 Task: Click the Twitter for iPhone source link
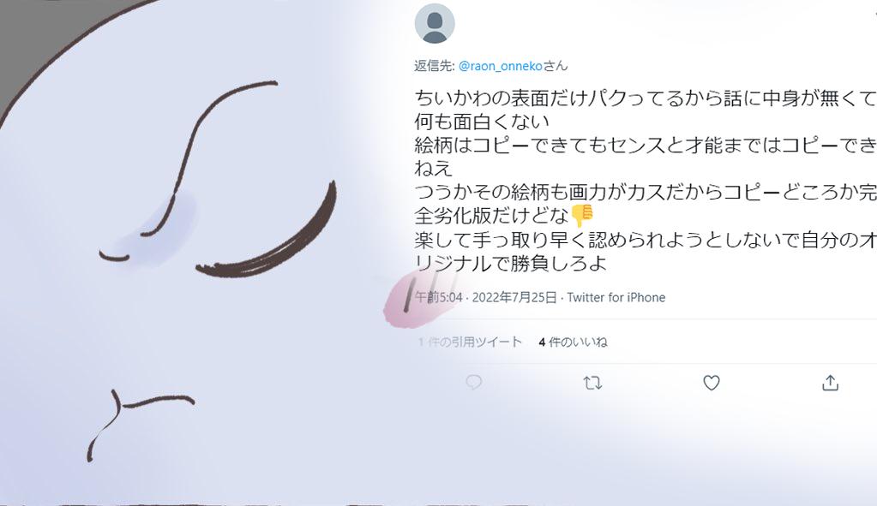coord(616,297)
